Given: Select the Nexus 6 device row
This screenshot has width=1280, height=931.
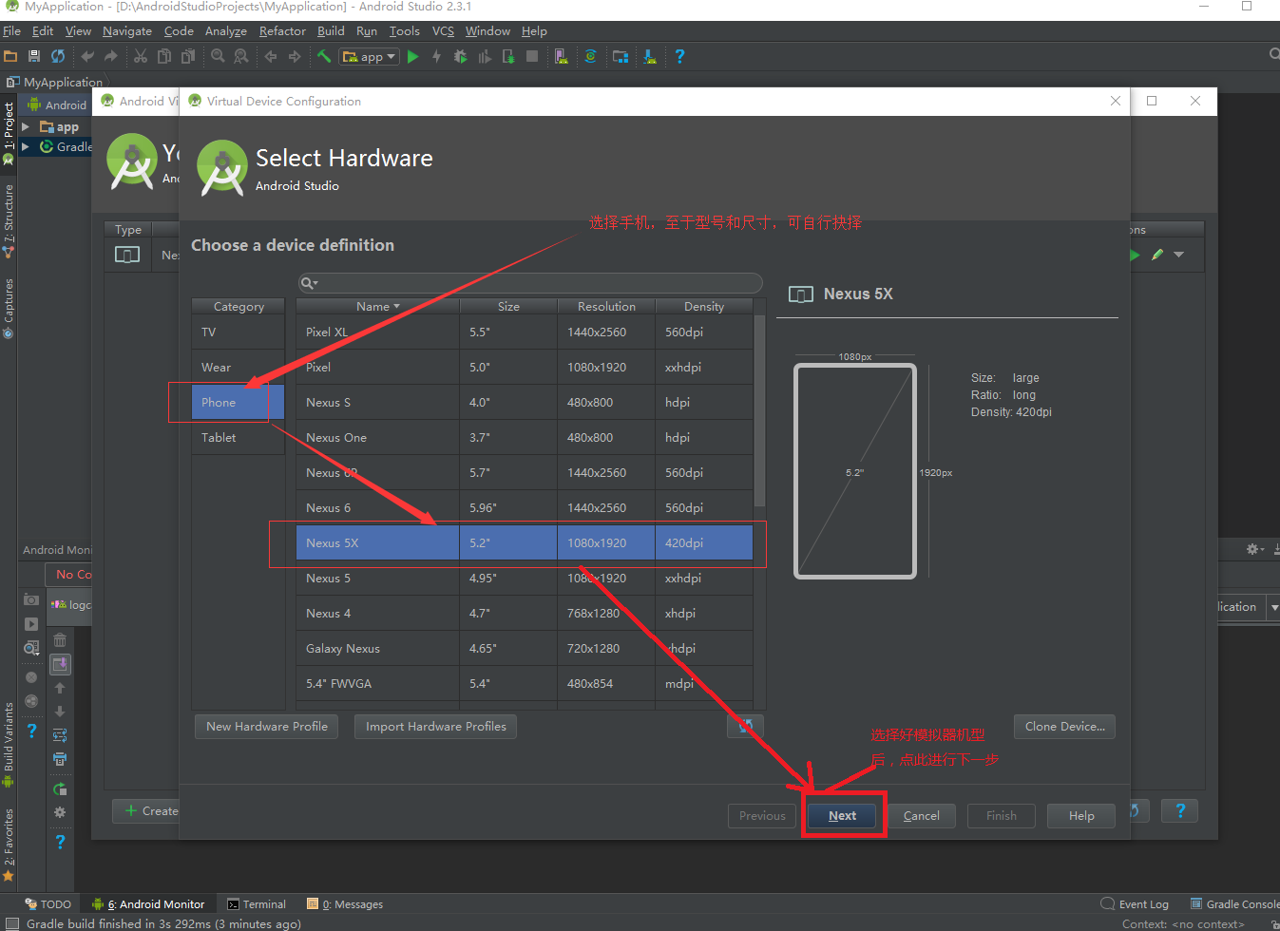Looking at the screenshot, I should [525, 507].
